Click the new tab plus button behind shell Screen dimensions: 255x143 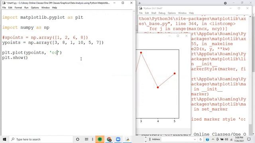[140, 3]
